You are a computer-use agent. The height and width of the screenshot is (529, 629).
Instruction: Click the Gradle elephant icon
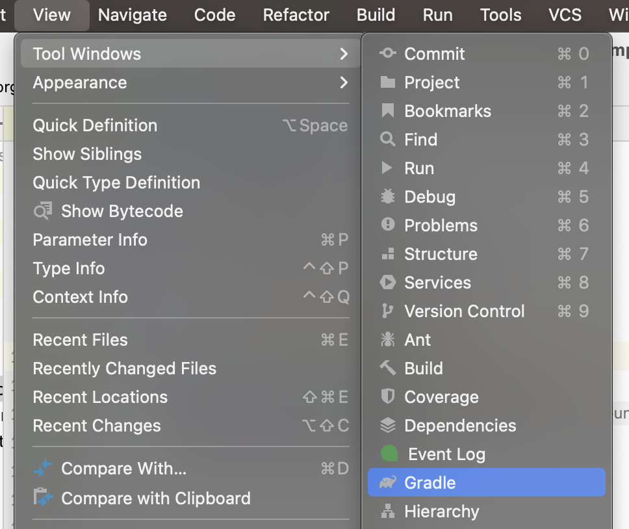(x=387, y=482)
